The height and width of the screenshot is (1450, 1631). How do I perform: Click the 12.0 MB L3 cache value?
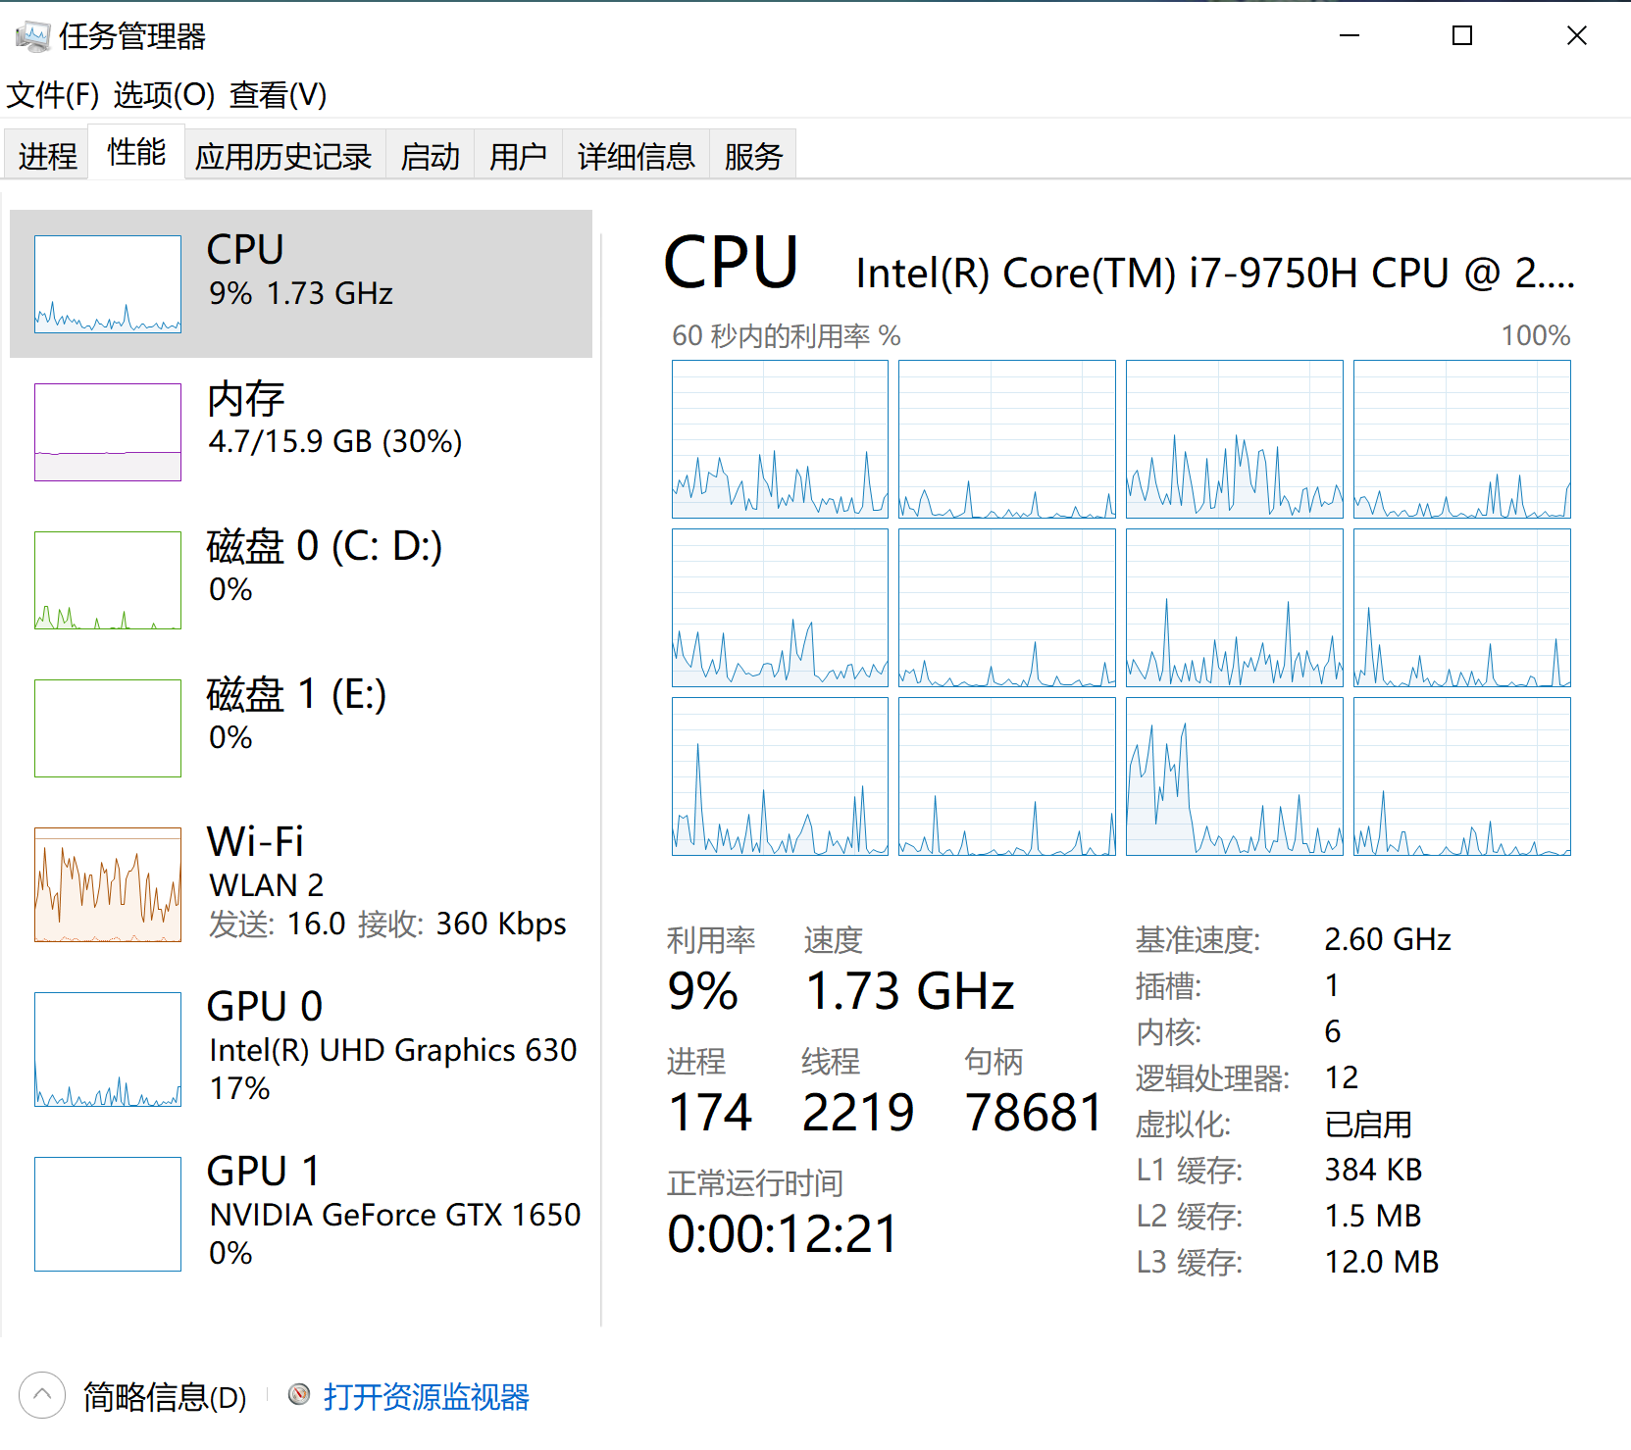(x=1381, y=1262)
